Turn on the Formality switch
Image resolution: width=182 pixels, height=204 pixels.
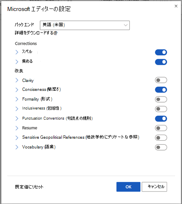161,99
